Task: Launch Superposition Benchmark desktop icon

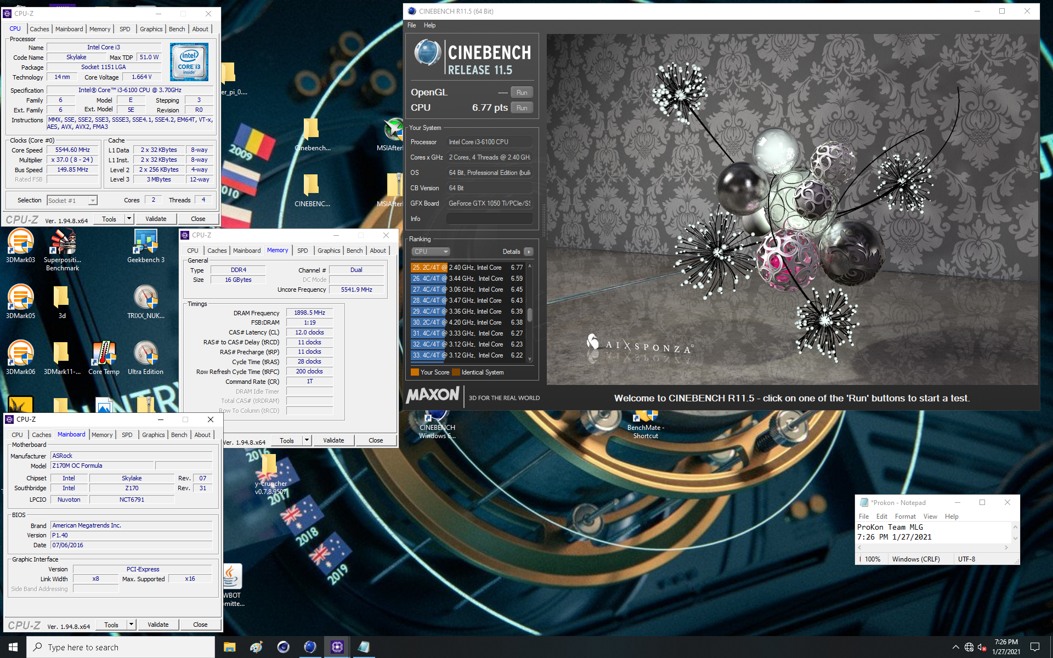Action: click(x=63, y=250)
